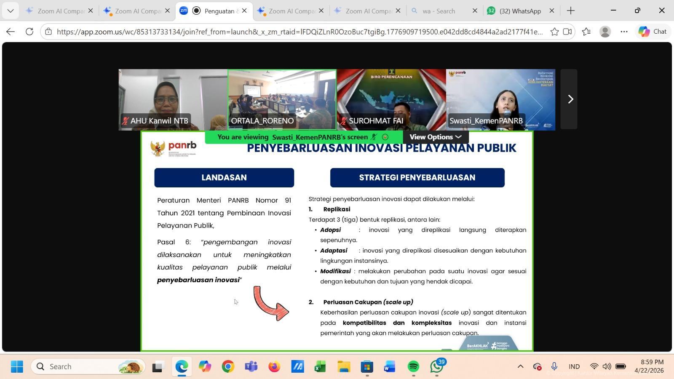
Task: Select the Swasti_KemenPANRB video thumbnail
Action: click(500, 99)
